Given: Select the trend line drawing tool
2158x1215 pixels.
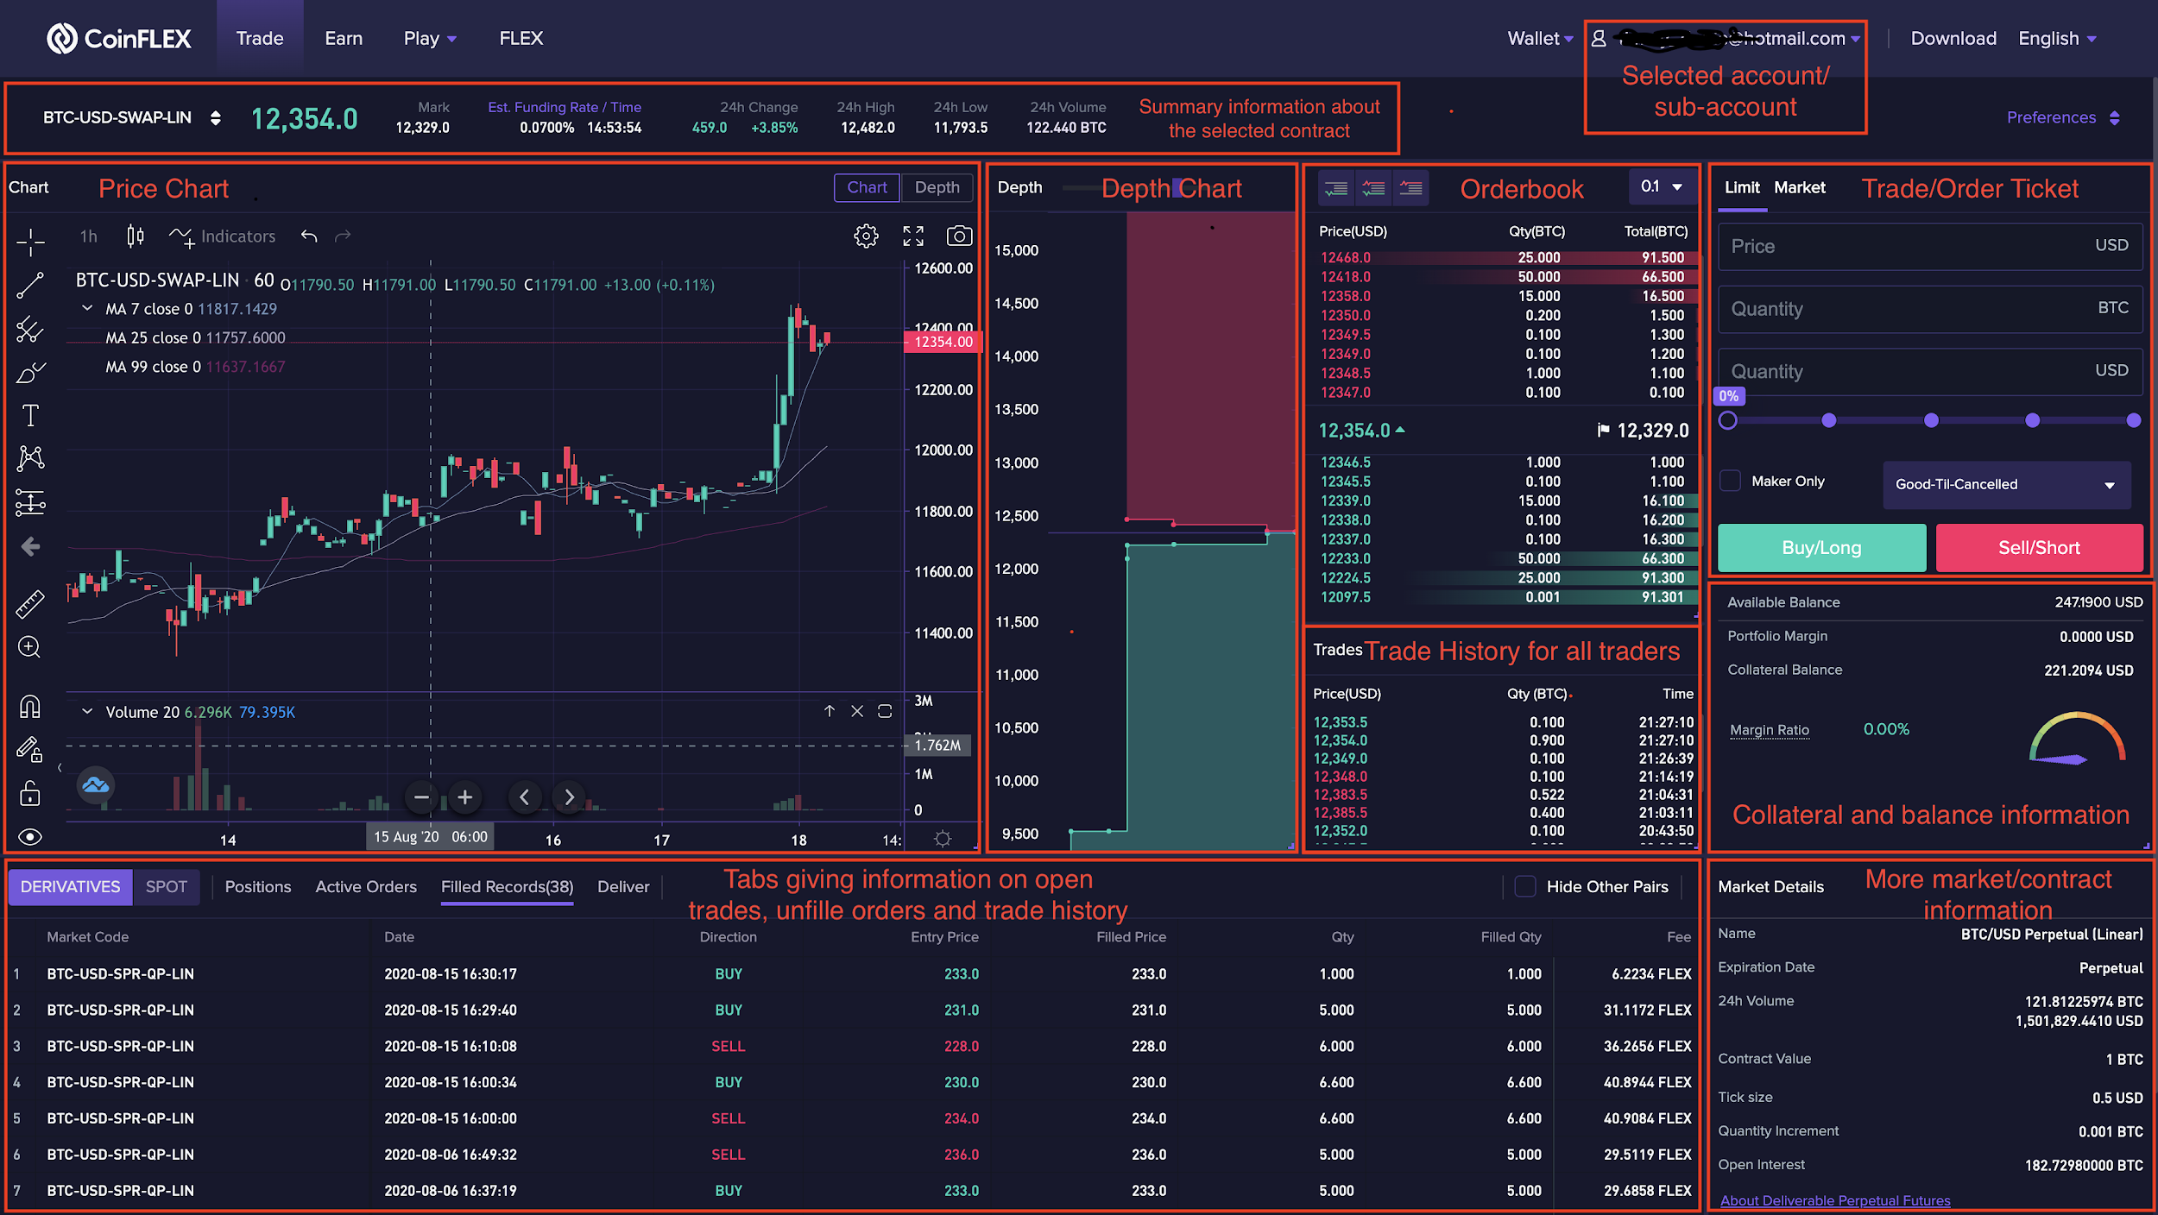Looking at the screenshot, I should point(30,285).
